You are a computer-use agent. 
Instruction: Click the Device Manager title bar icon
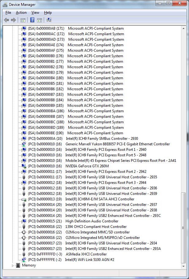[5, 5]
